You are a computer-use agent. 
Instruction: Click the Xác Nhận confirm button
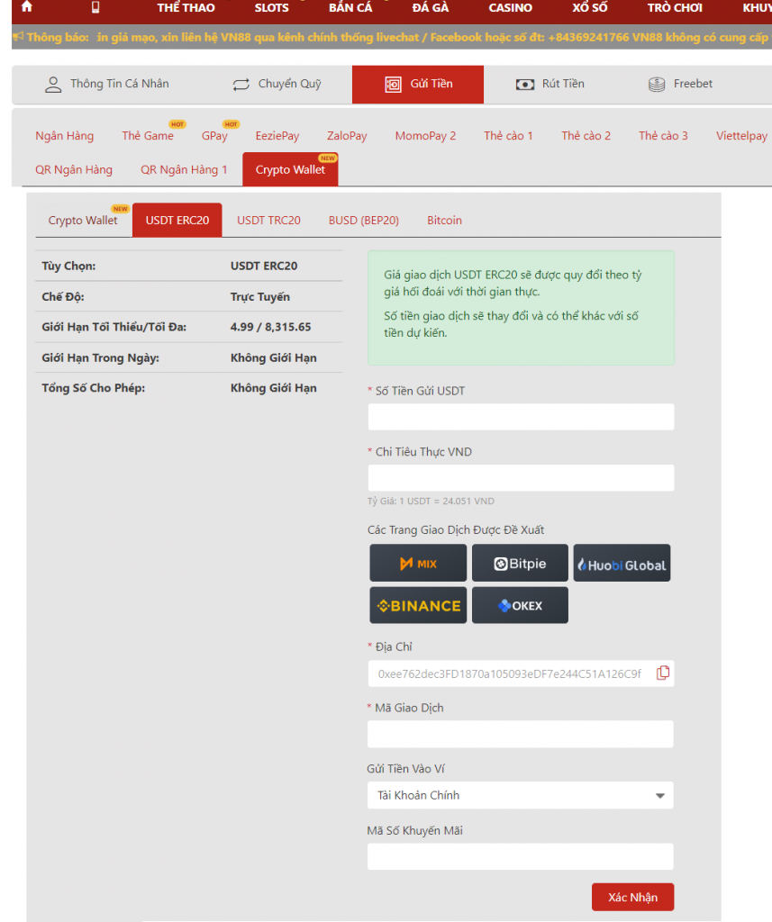point(632,897)
